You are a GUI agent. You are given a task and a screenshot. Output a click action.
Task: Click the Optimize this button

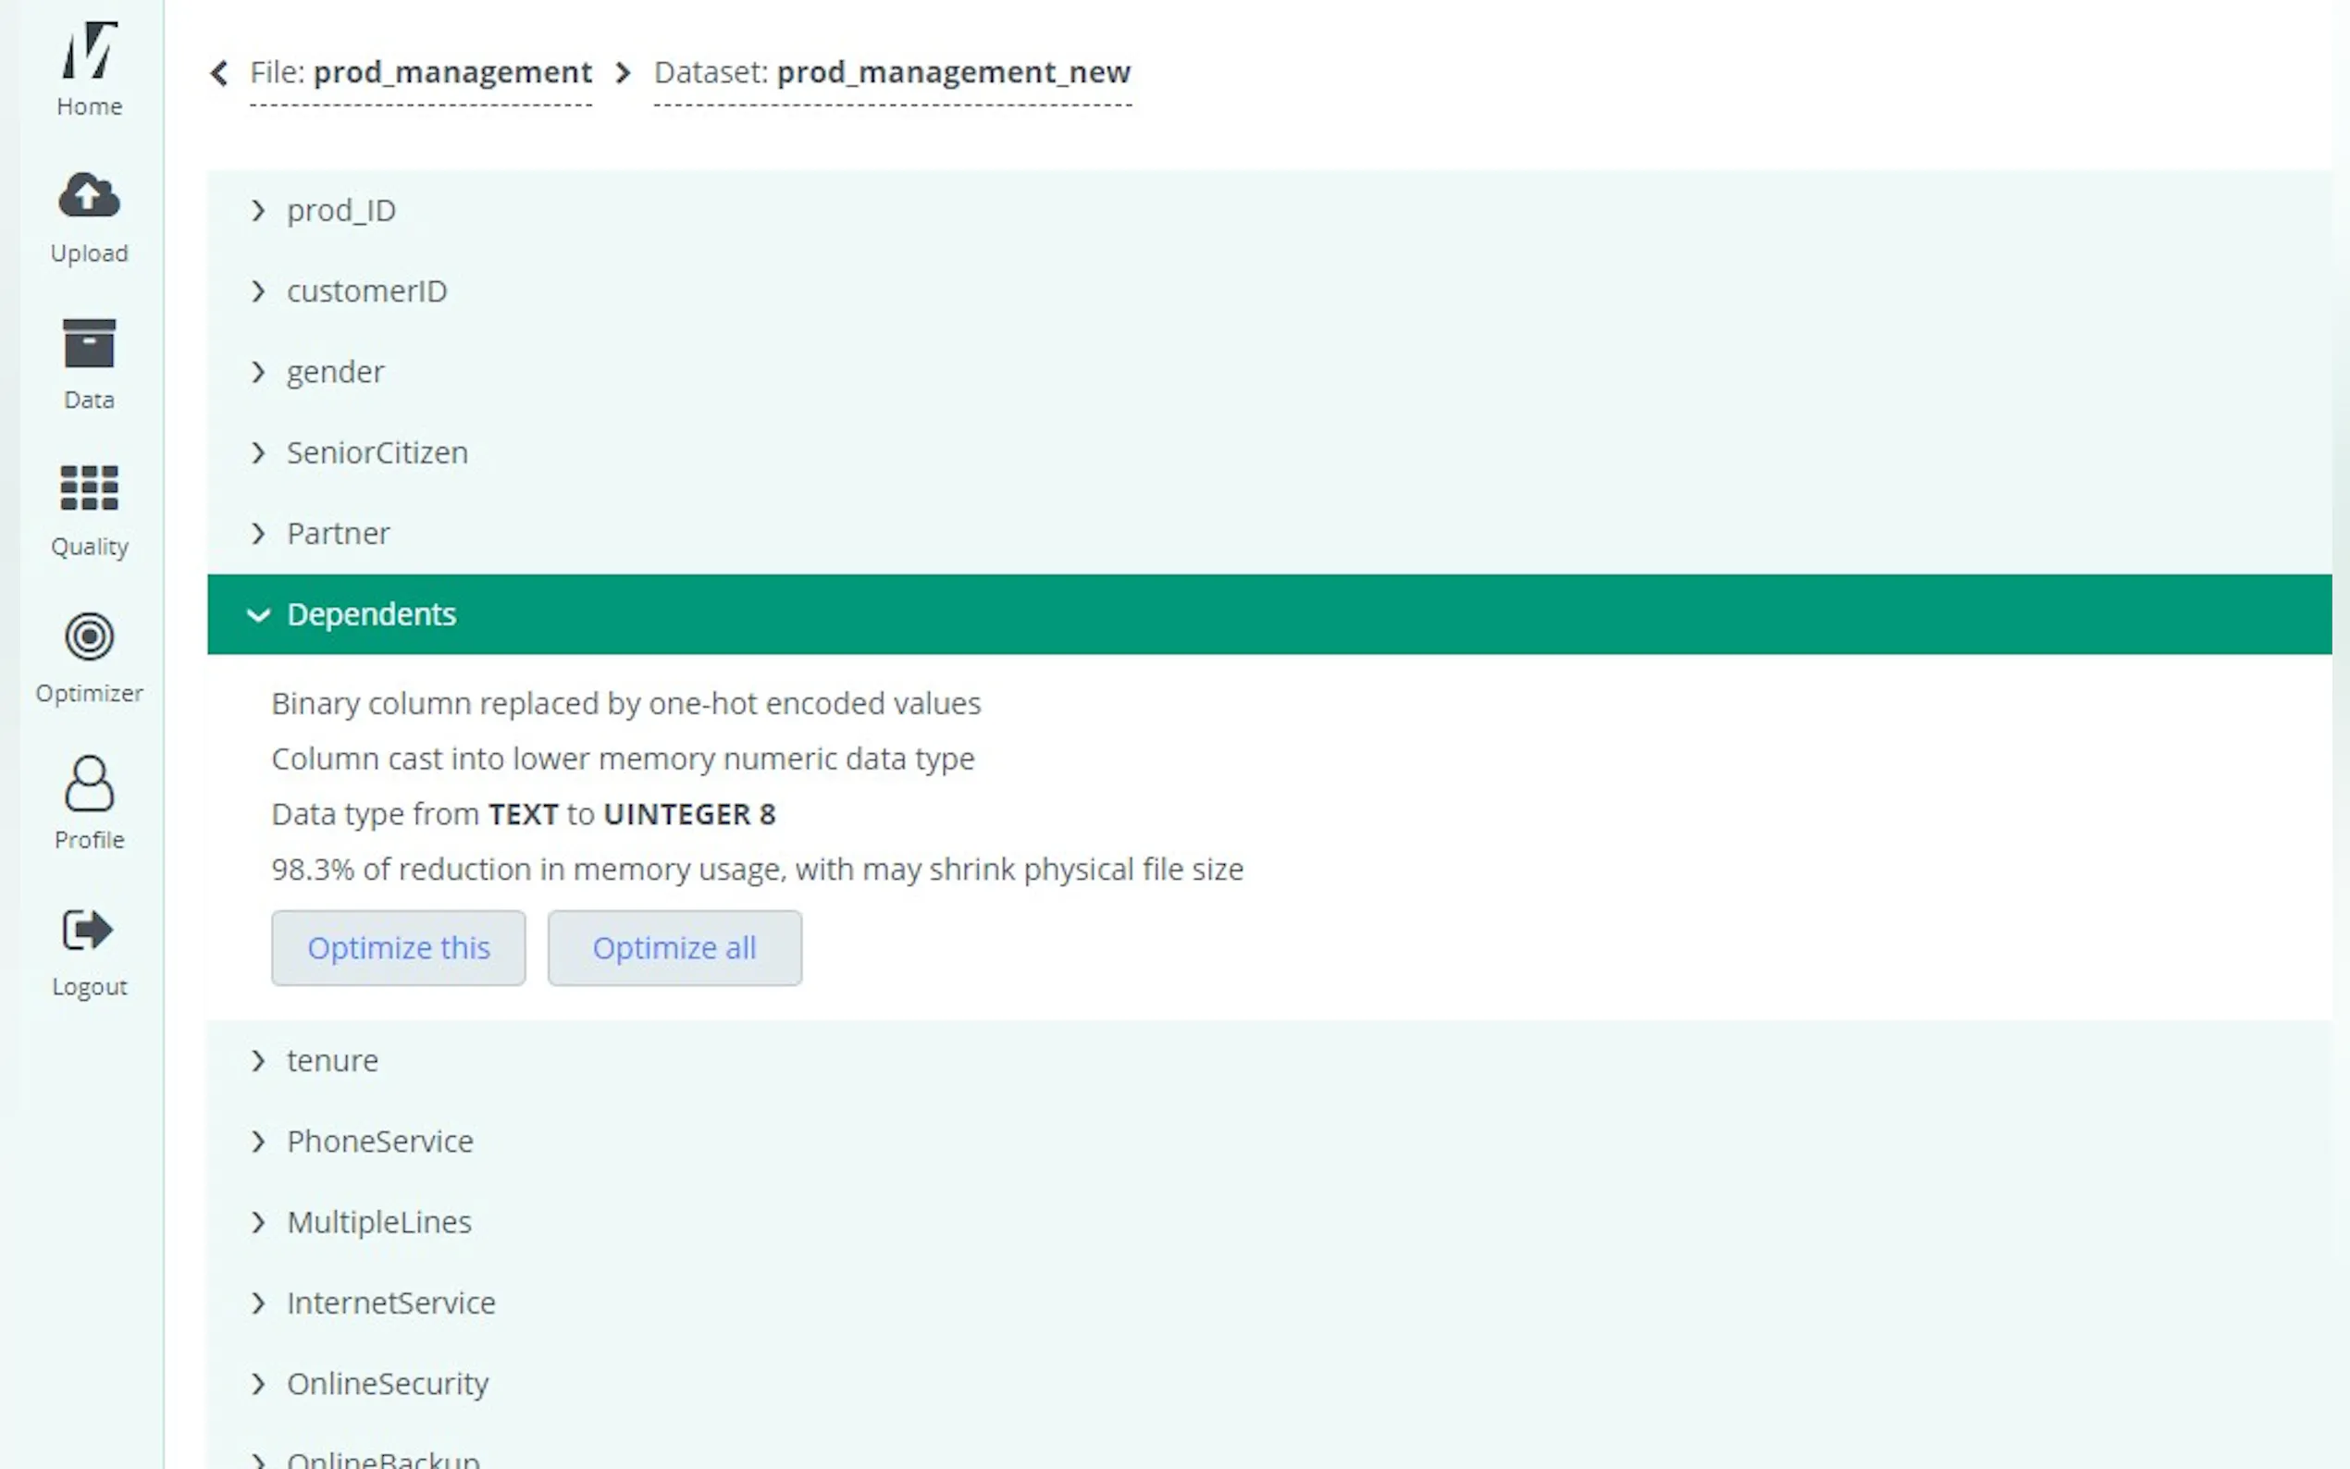pyautogui.click(x=399, y=947)
